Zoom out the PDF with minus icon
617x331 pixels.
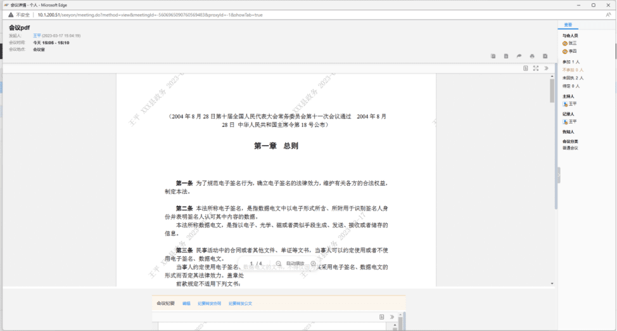pyautogui.click(x=278, y=263)
